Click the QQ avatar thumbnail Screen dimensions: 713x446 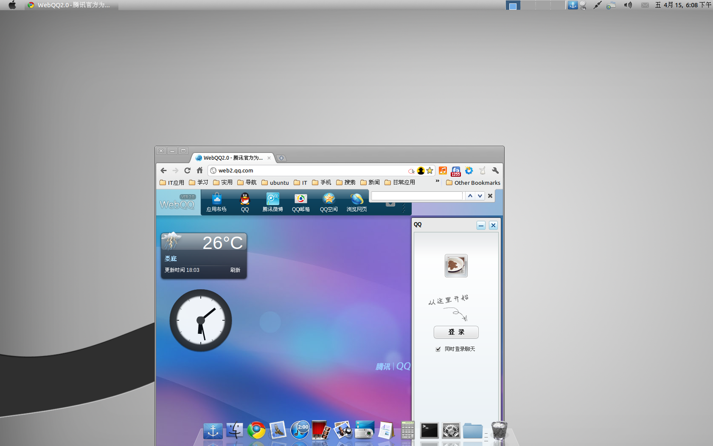tap(456, 265)
